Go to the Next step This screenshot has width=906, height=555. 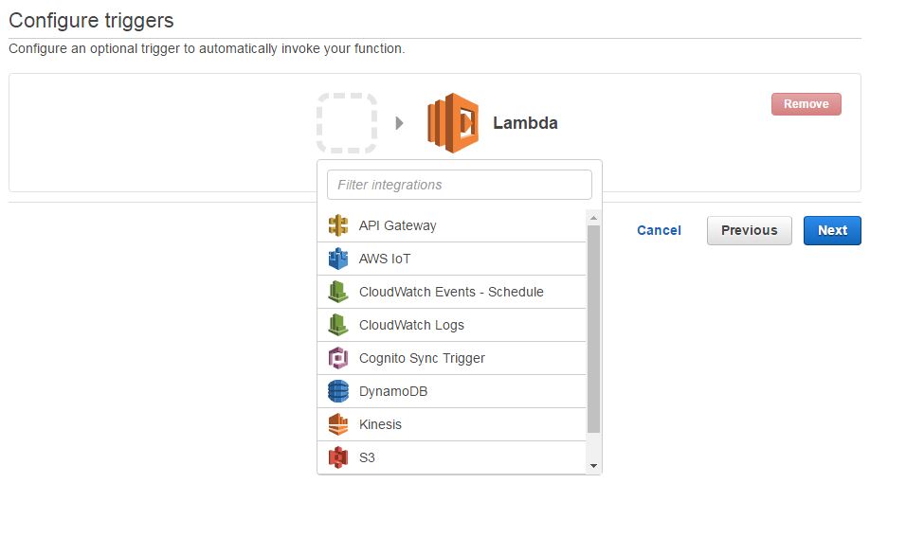(832, 230)
